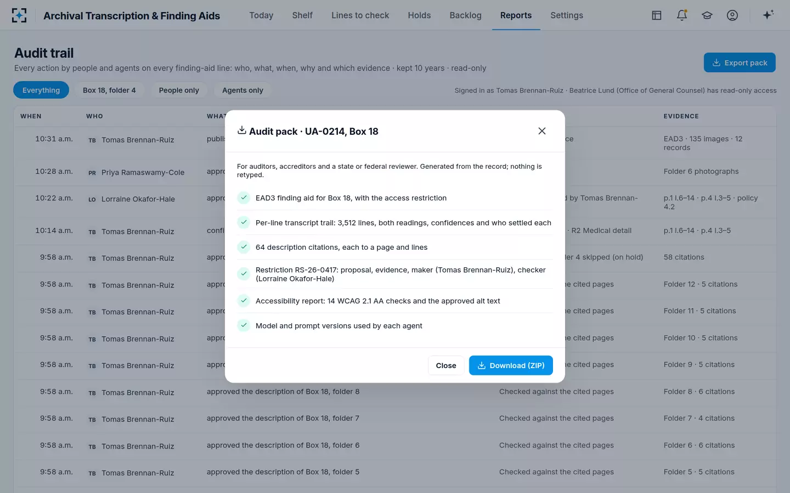Filter by Box 18, folder 4
Viewport: 790px width, 493px height.
point(109,90)
